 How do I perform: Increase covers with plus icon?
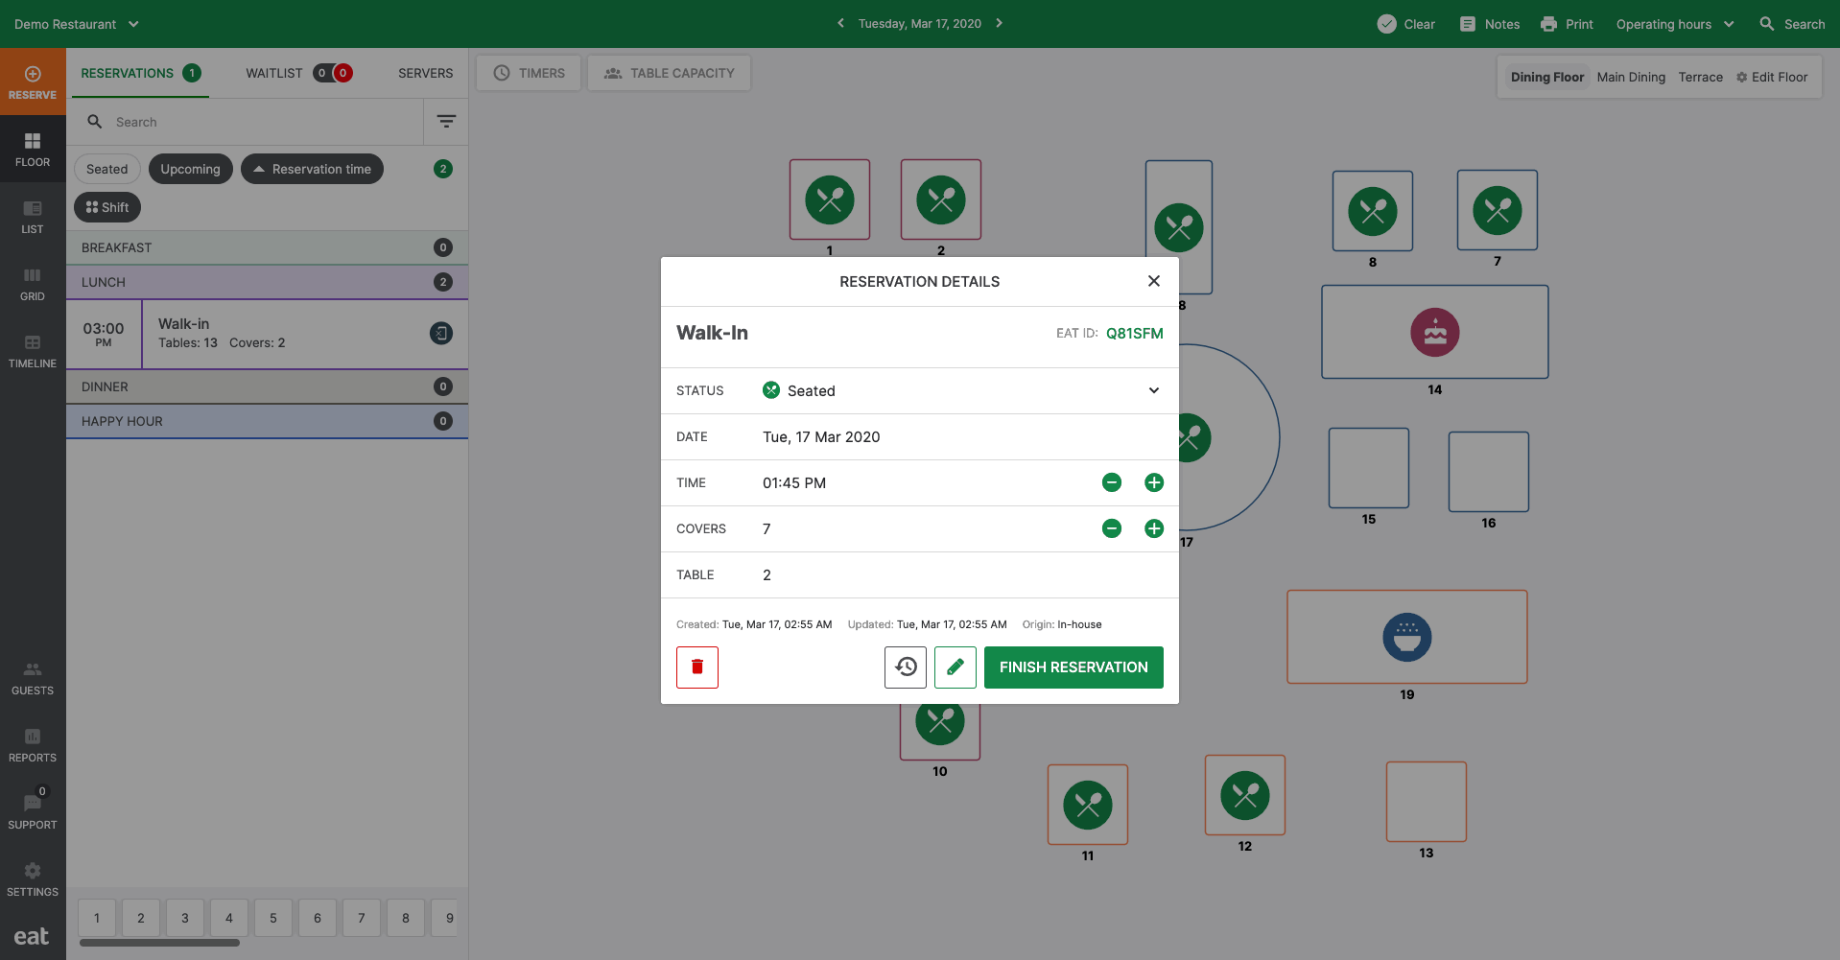click(x=1153, y=528)
